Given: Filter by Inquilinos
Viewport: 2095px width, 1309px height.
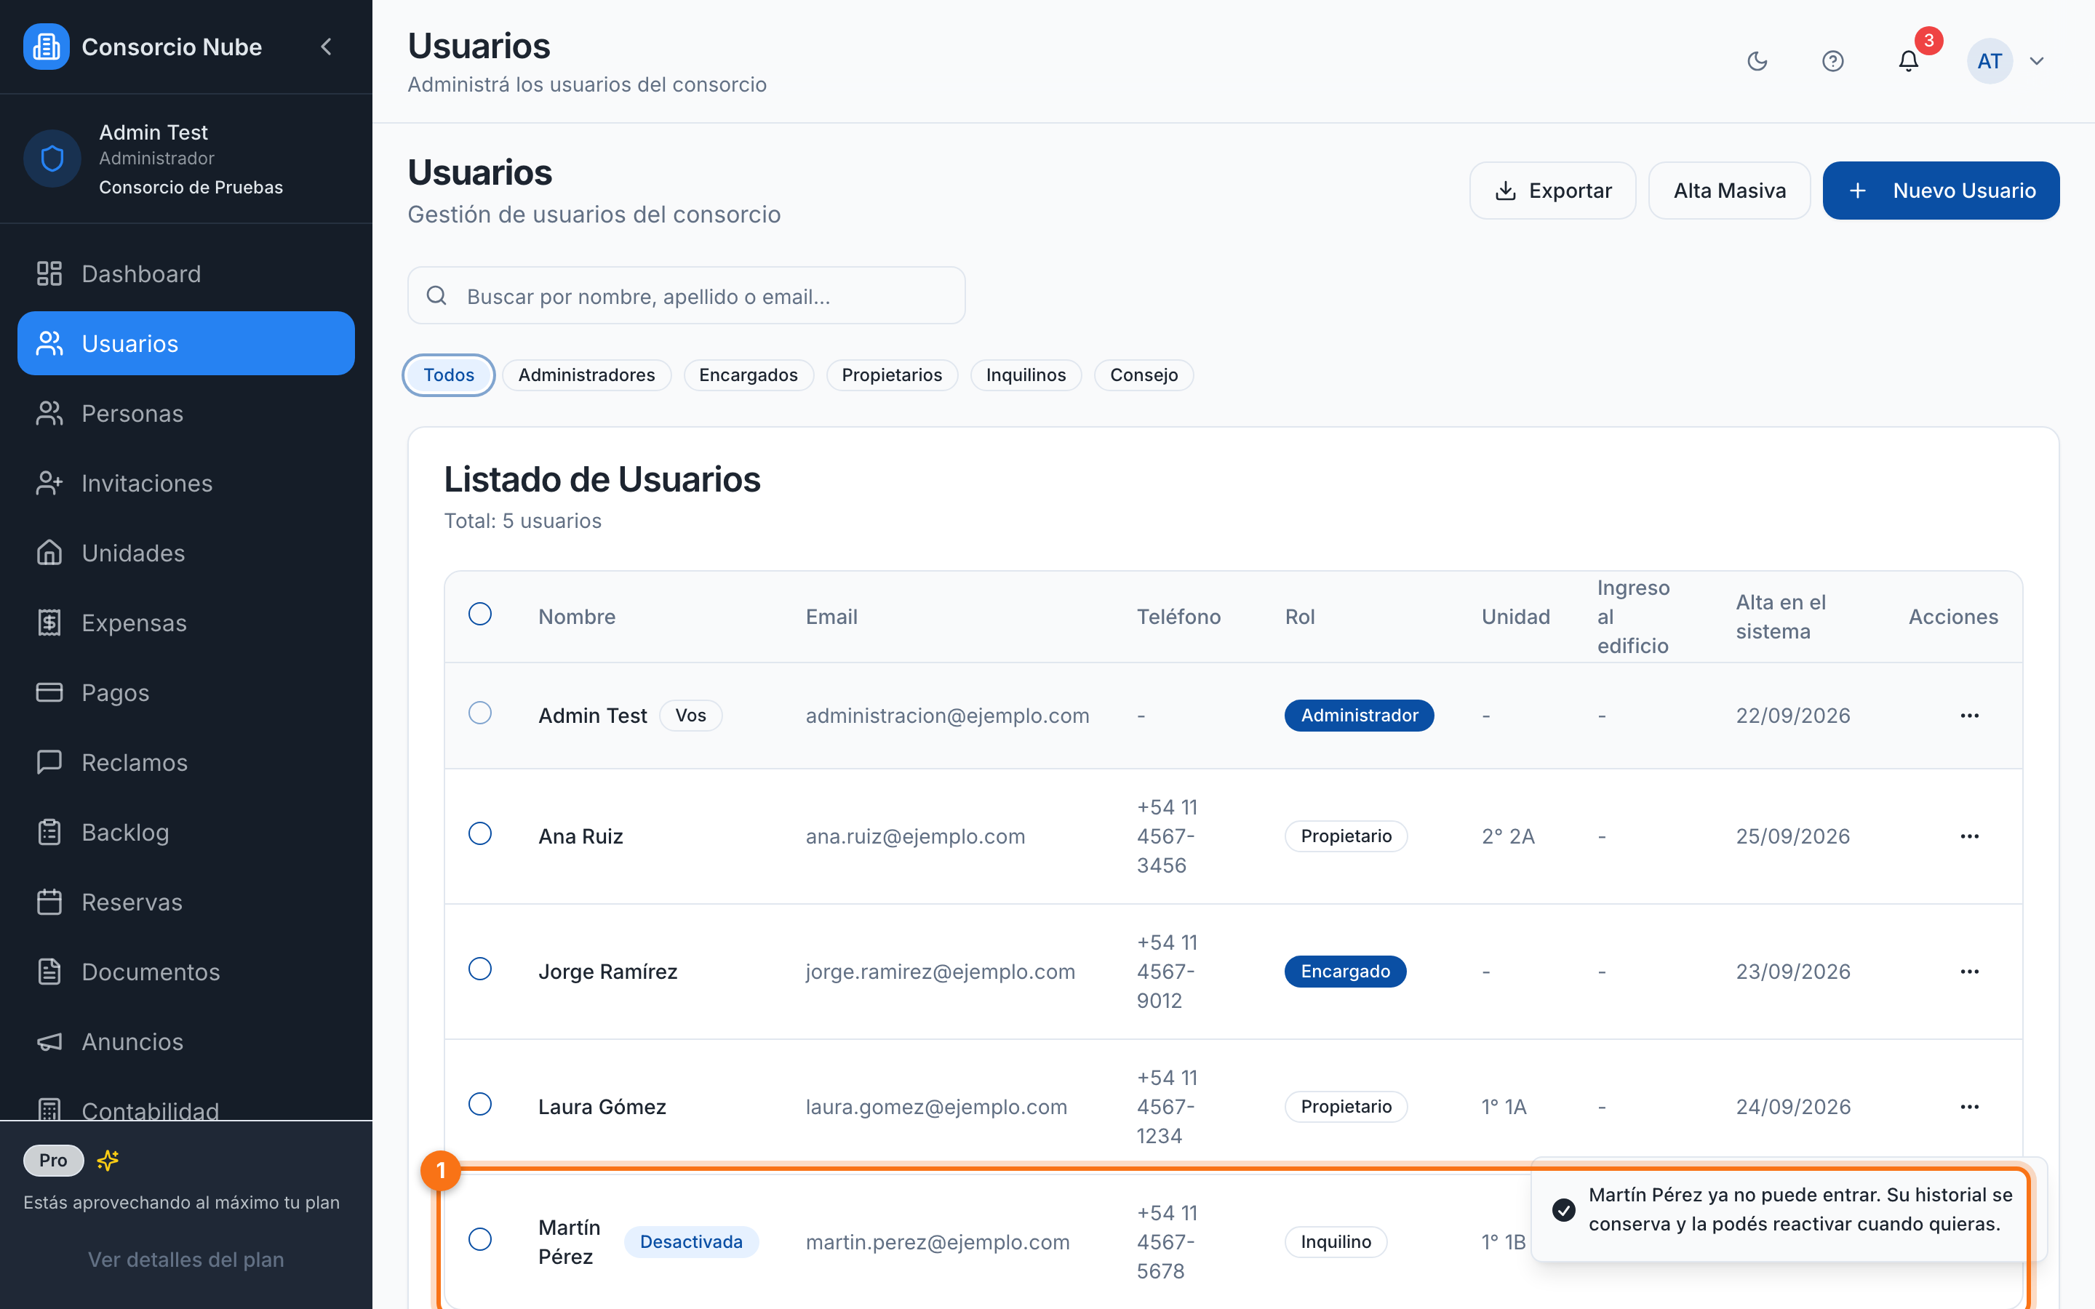Looking at the screenshot, I should coord(1026,375).
